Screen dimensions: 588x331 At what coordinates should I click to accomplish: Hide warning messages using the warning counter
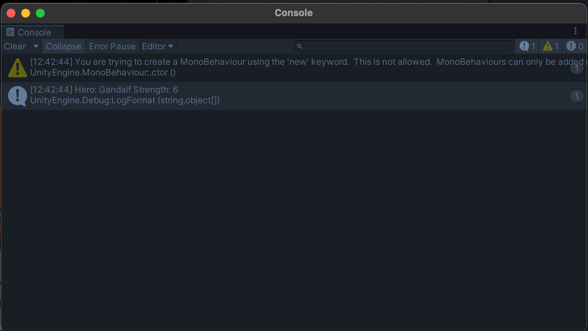coord(551,47)
